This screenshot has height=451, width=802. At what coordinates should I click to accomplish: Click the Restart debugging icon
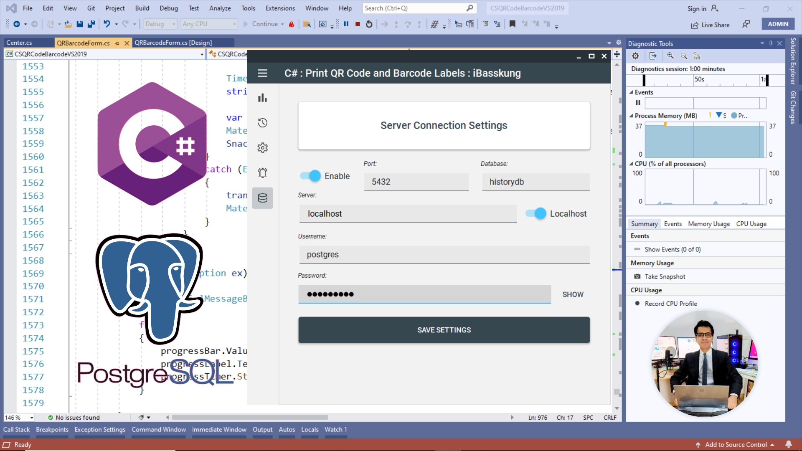pyautogui.click(x=369, y=24)
